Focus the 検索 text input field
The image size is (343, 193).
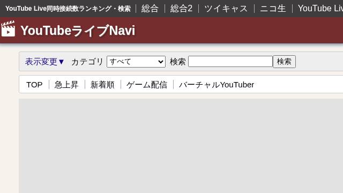(x=230, y=62)
